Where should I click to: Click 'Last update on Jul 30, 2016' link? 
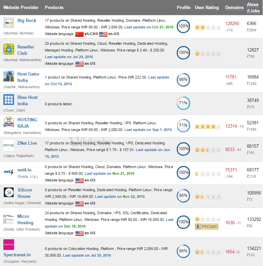[87, 256]
